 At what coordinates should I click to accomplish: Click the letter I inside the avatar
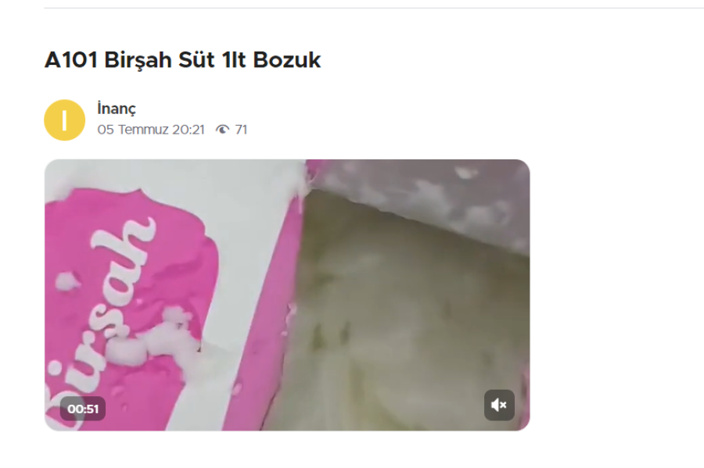tap(64, 120)
